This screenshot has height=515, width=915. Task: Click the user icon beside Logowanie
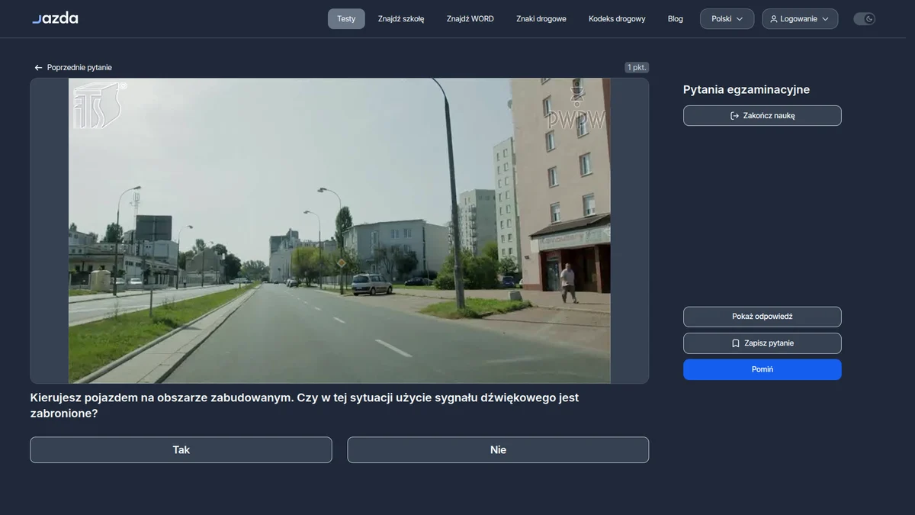point(774,19)
